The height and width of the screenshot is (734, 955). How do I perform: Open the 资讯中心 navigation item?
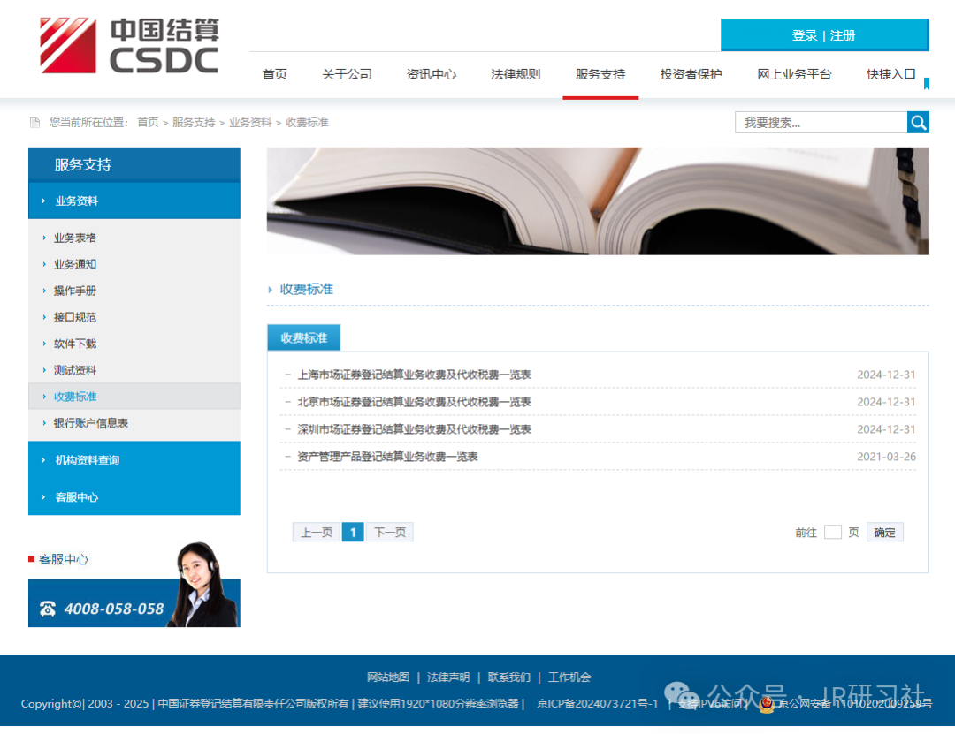pos(432,74)
